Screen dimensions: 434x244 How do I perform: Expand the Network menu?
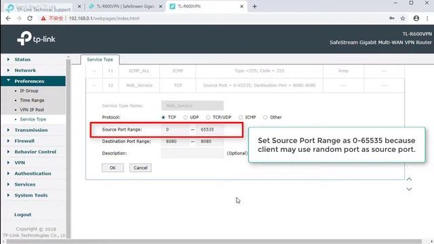pos(25,70)
